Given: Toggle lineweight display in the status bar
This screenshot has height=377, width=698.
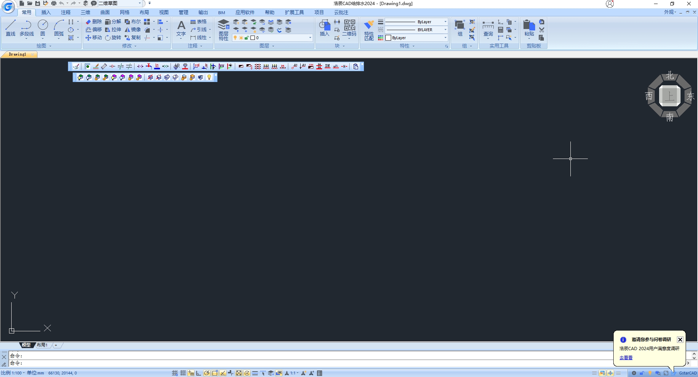Looking at the screenshot, I should 255,373.
